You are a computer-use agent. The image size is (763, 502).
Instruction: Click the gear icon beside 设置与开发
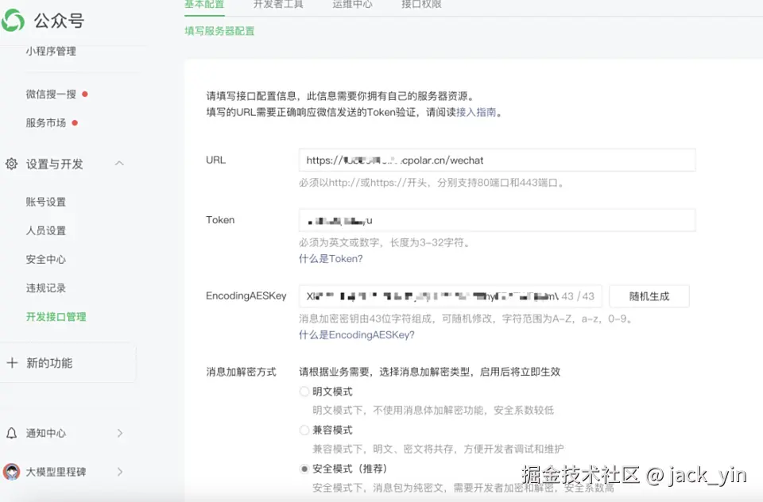(x=12, y=164)
